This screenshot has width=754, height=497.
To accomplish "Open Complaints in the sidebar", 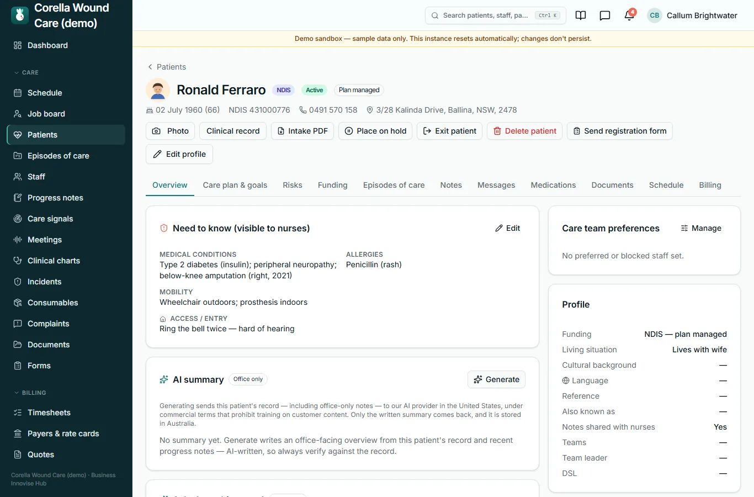I will [x=66, y=324].
